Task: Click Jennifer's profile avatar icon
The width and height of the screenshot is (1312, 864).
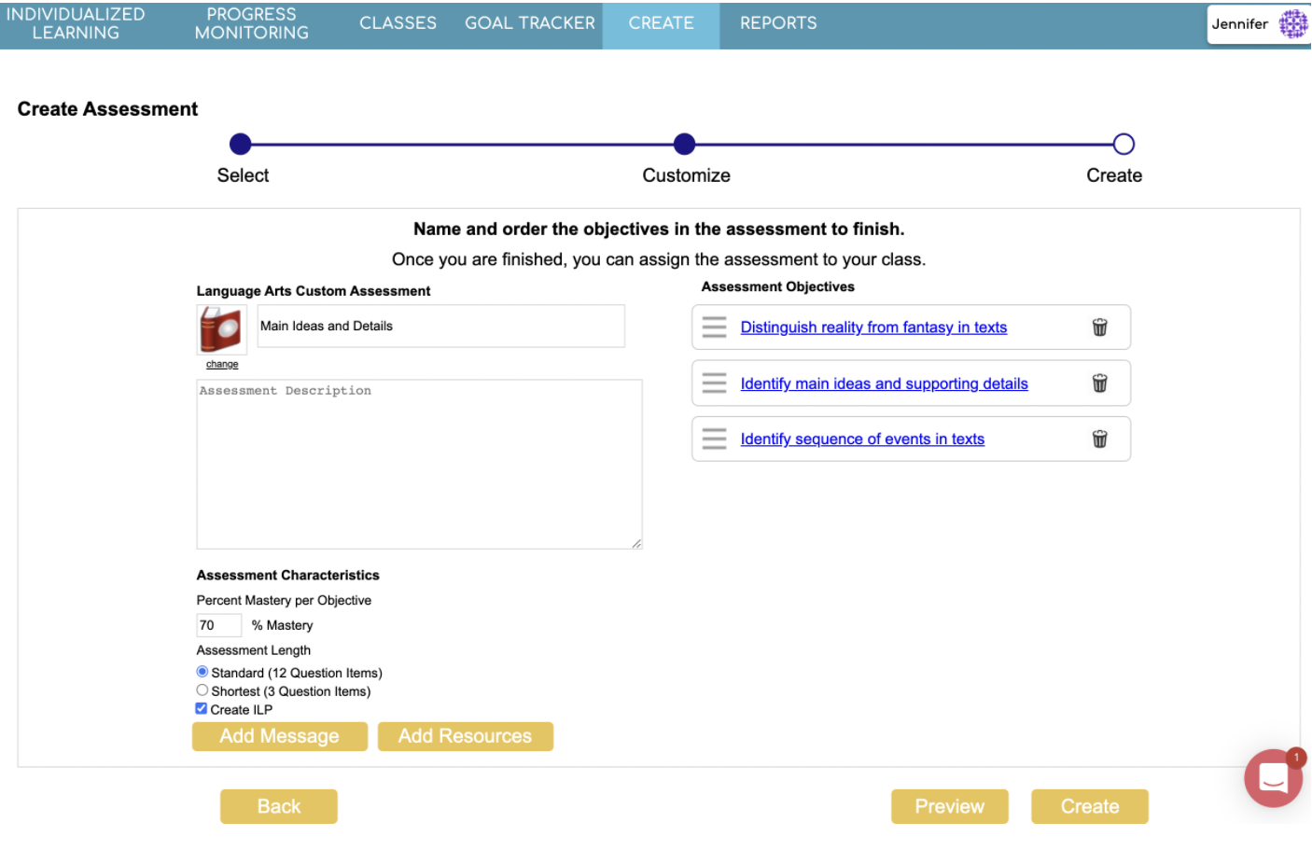Action: [x=1293, y=23]
